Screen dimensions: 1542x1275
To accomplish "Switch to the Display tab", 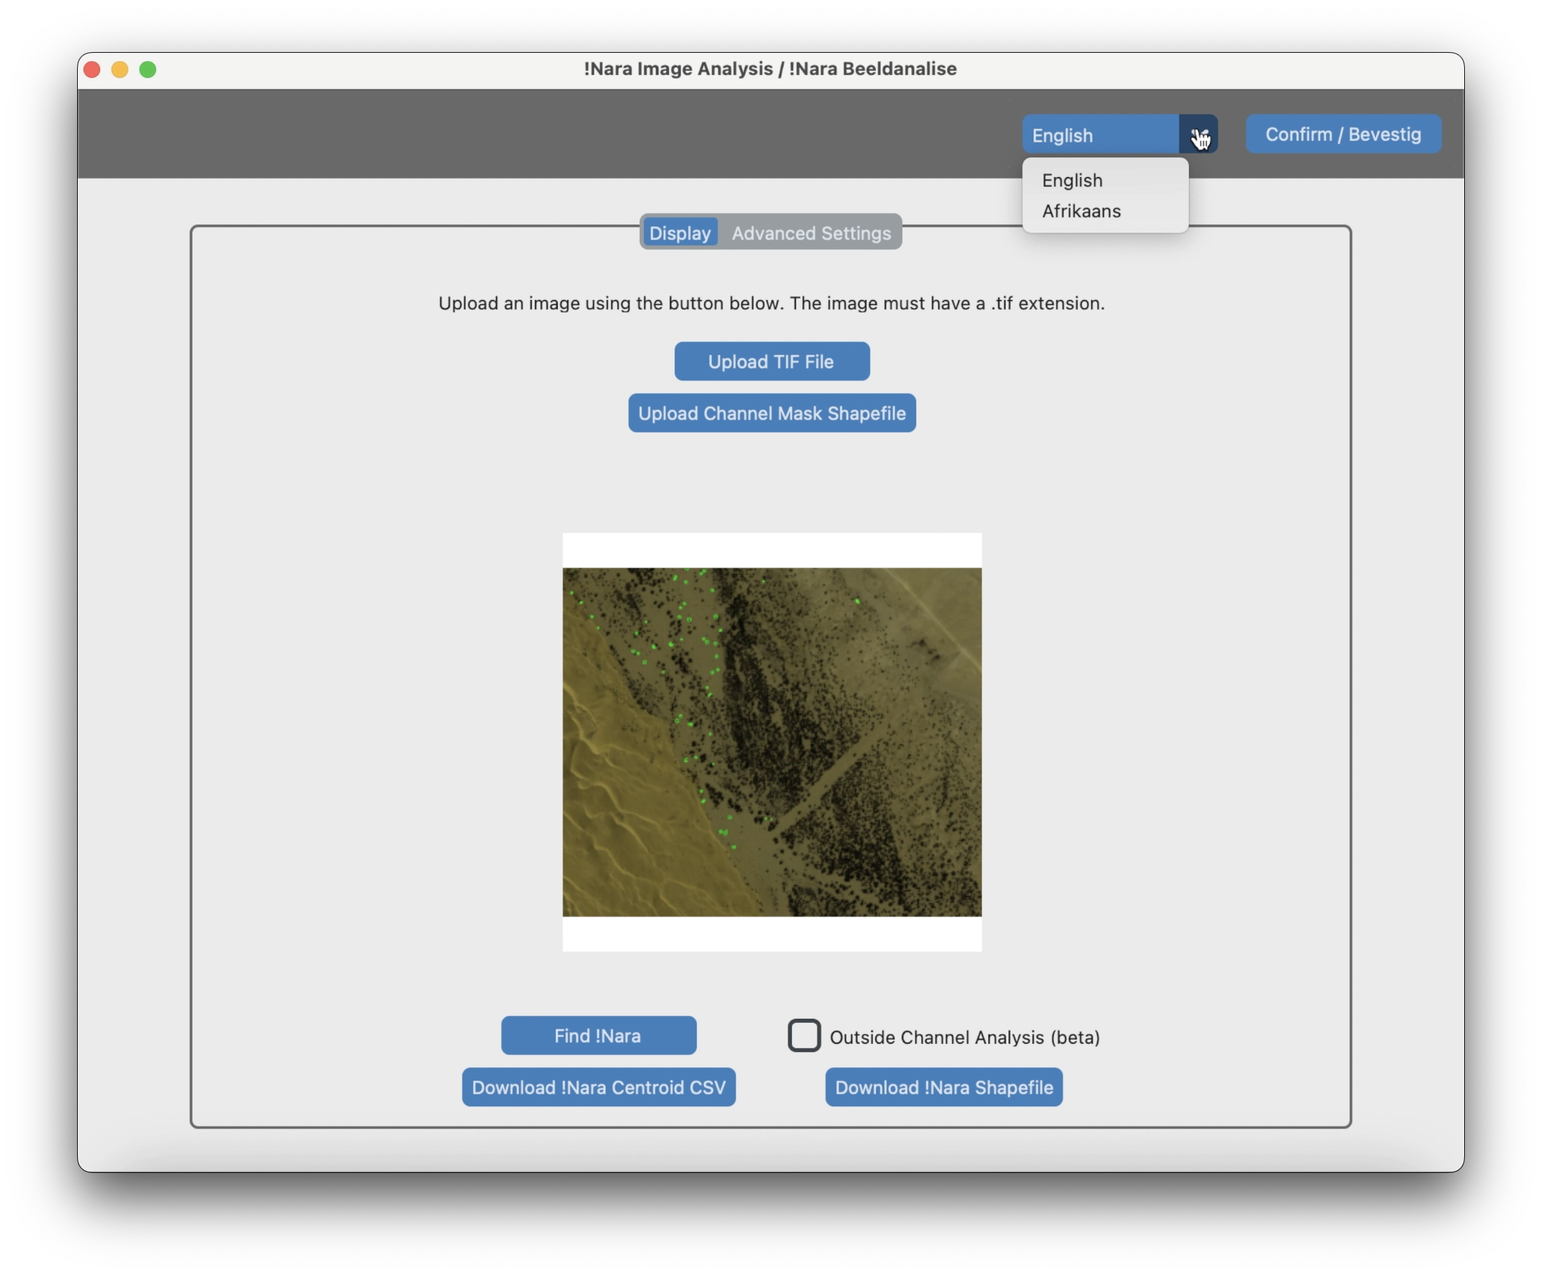I will [x=680, y=233].
